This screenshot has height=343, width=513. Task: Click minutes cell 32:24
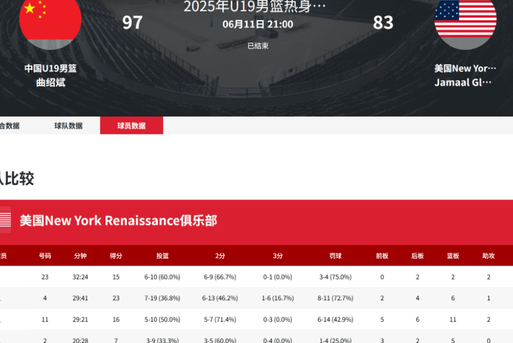(80, 277)
